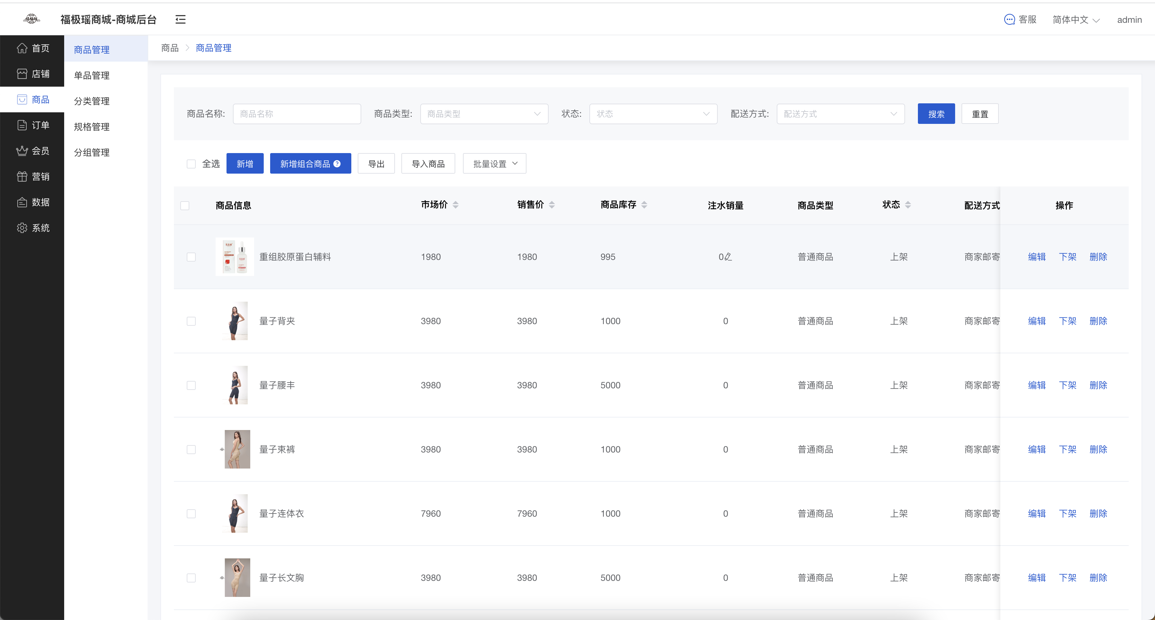
Task: Click 编辑 for 重组胶原蛋白辅料
Action: (1037, 257)
